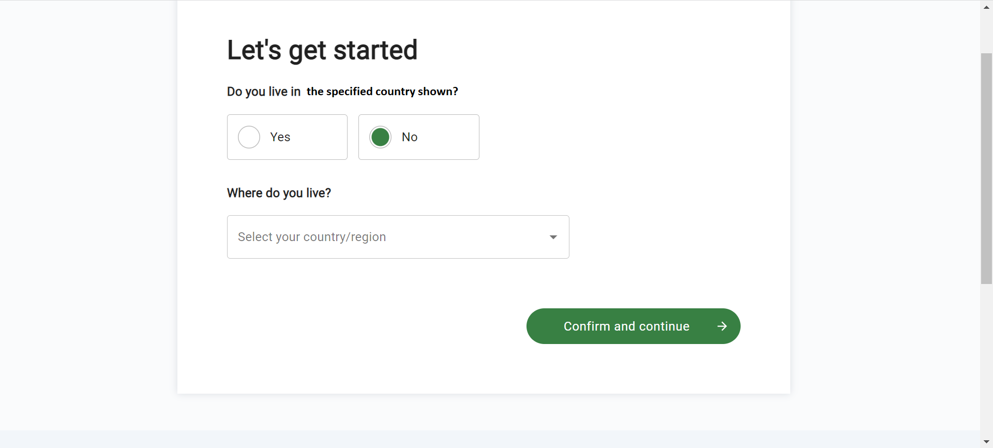The height and width of the screenshot is (448, 993).
Task: Click the right arrow icon in Confirm button
Action: (722, 326)
